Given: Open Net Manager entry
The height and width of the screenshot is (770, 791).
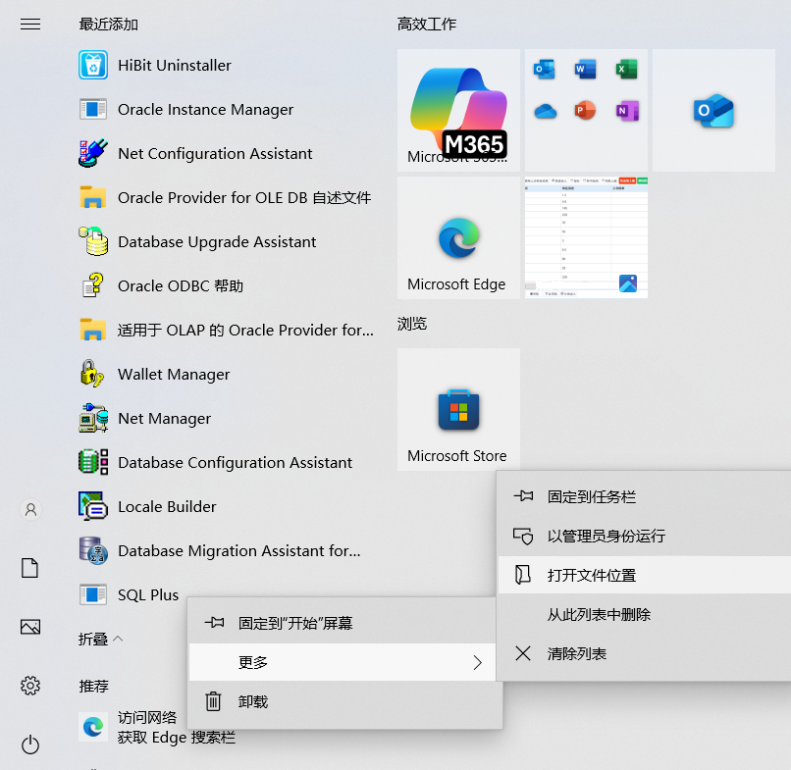Looking at the screenshot, I should pyautogui.click(x=227, y=418).
